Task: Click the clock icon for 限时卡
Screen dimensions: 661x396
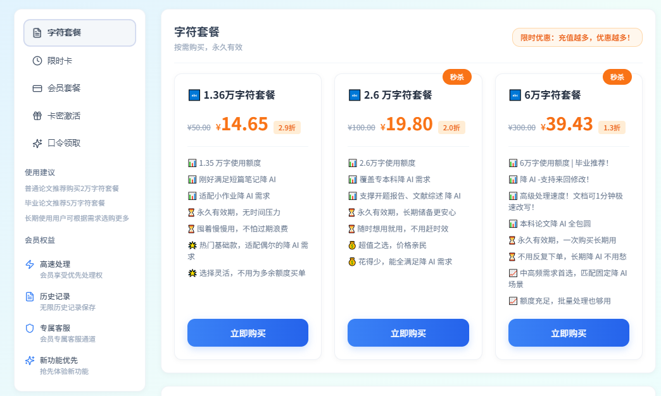Action: pos(37,61)
